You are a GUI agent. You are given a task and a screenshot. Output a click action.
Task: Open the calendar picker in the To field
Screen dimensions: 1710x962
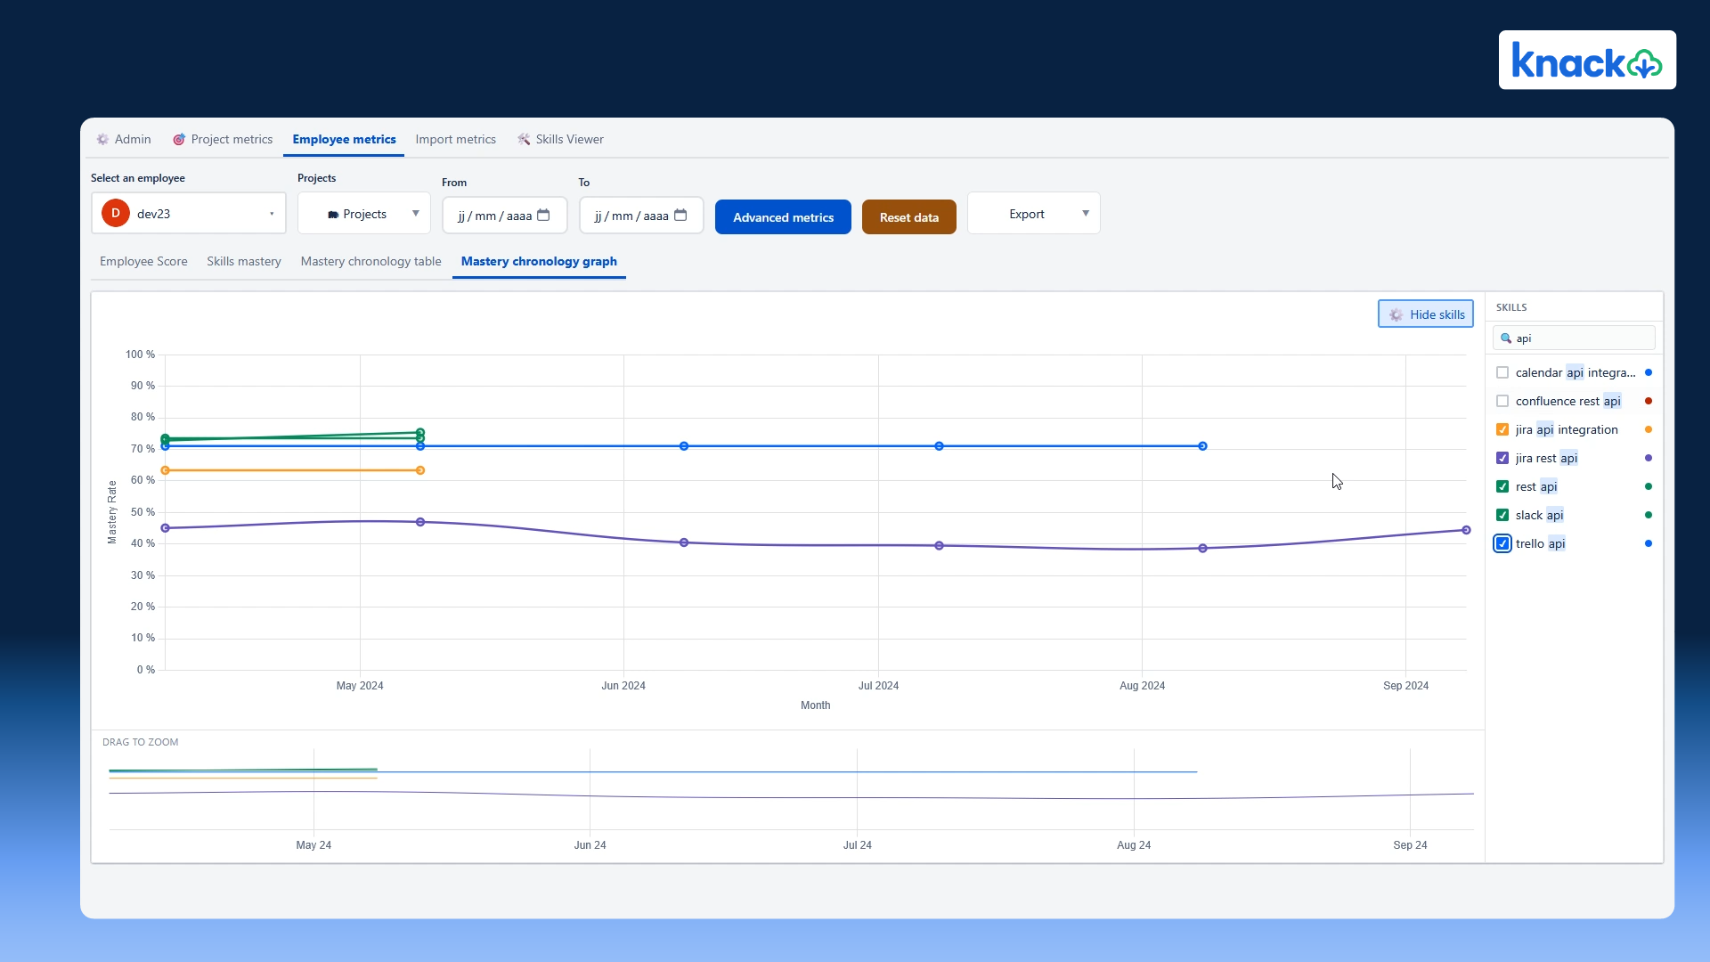coord(680,216)
